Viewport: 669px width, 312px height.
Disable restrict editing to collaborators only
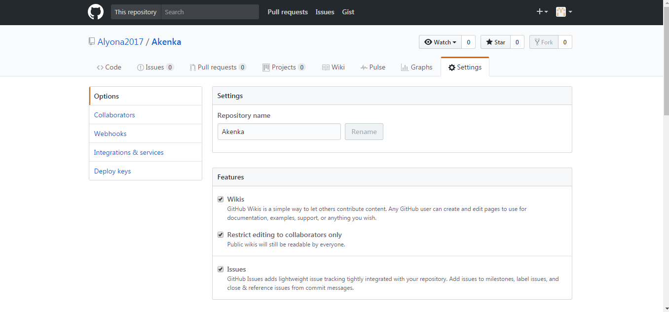pos(221,235)
